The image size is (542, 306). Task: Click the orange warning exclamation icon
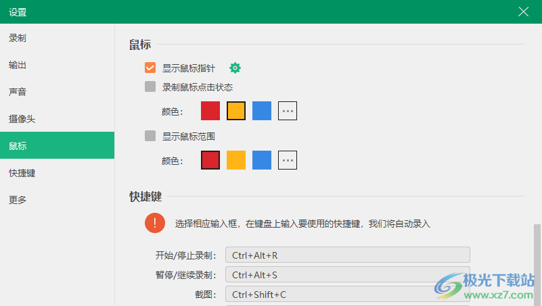point(155,223)
